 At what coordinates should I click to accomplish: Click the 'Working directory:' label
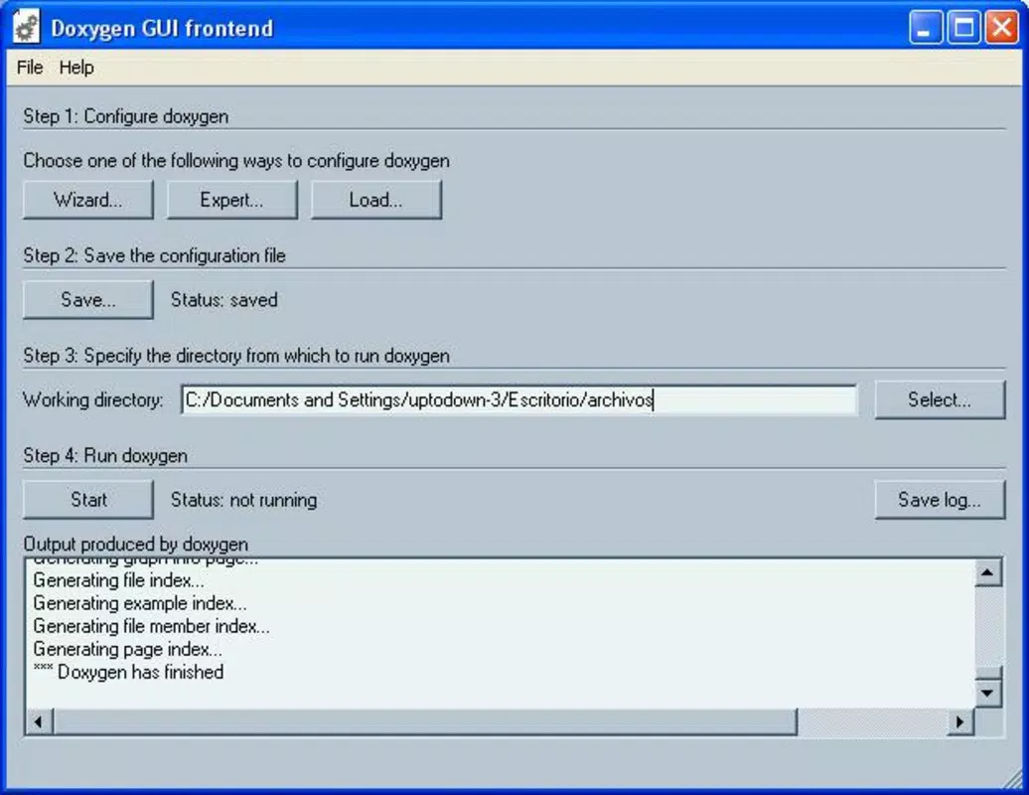[93, 399]
